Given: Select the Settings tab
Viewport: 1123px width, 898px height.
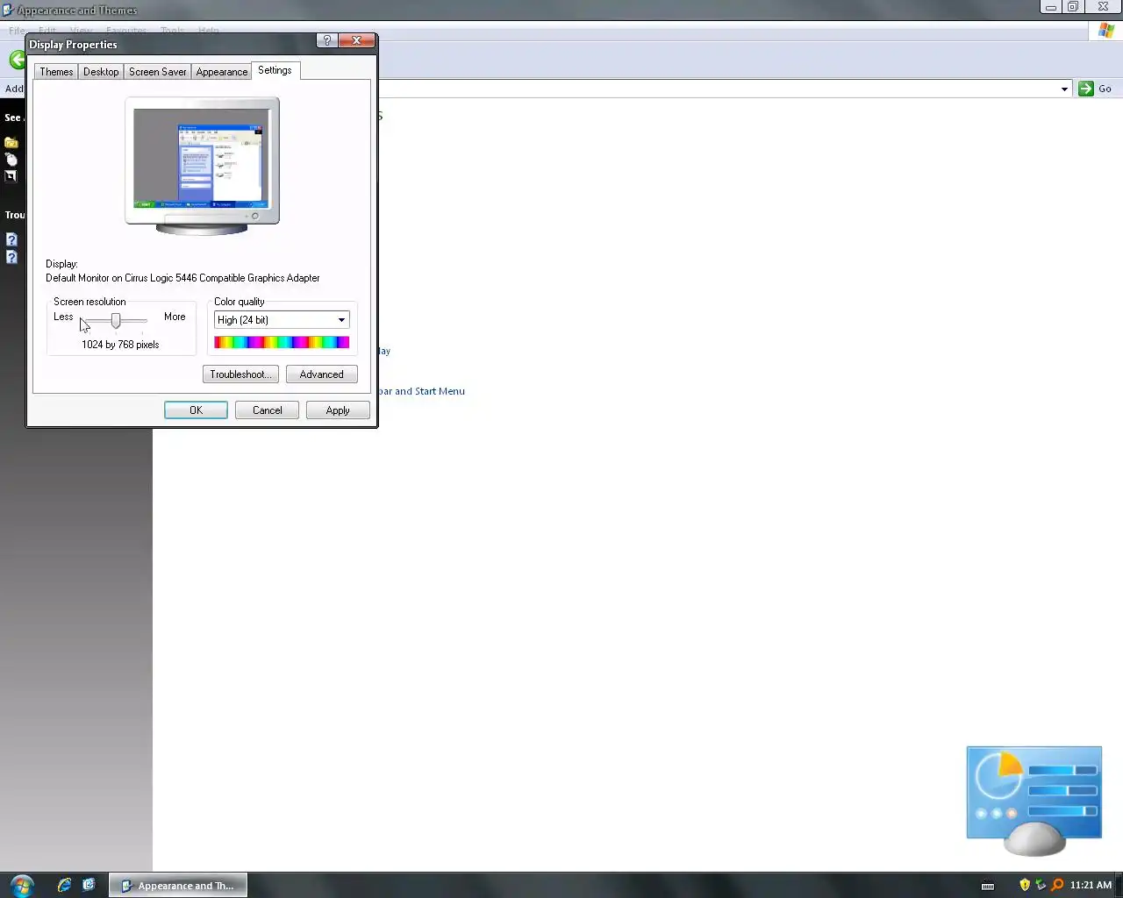Looking at the screenshot, I should (x=275, y=70).
